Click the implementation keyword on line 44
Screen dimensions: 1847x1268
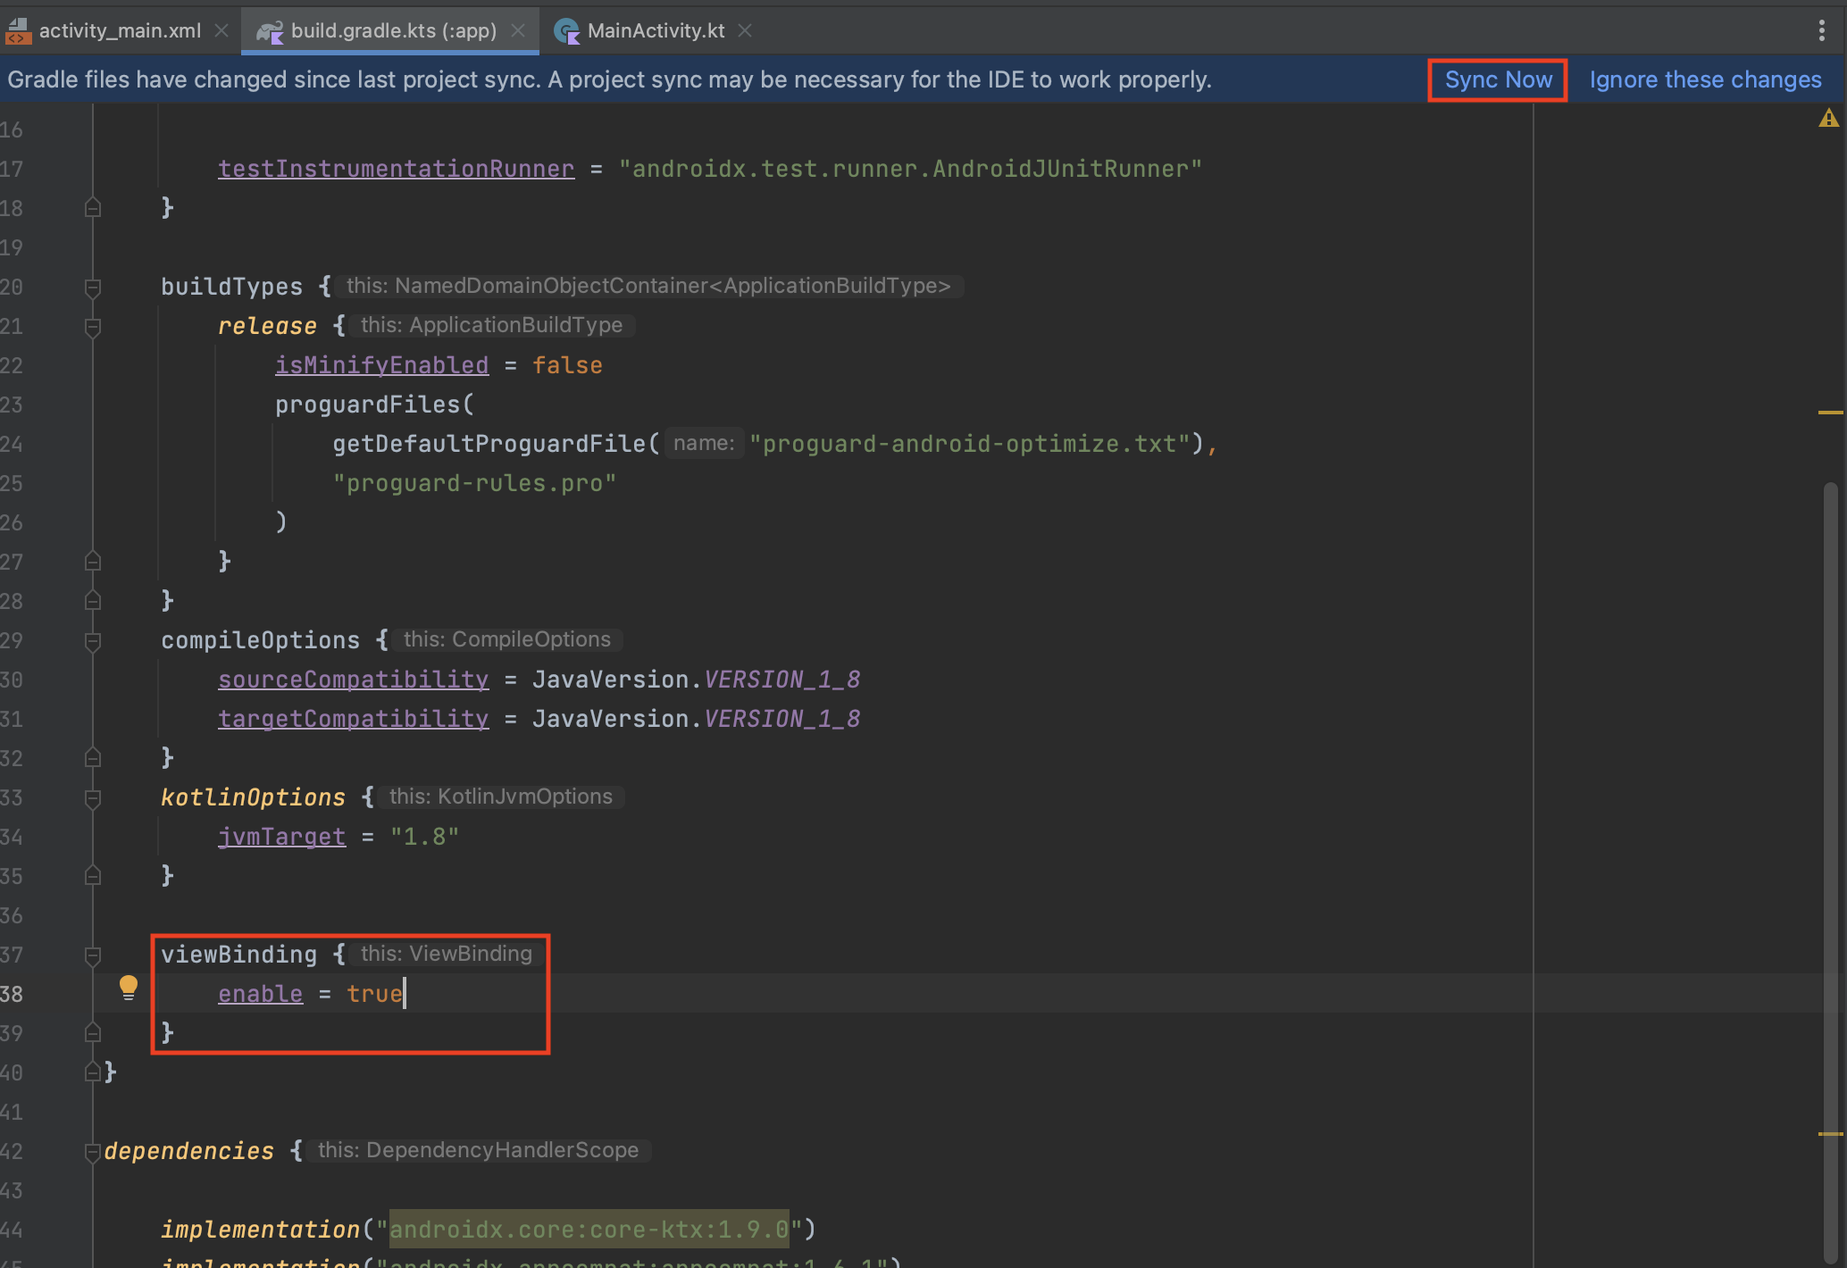click(x=260, y=1230)
